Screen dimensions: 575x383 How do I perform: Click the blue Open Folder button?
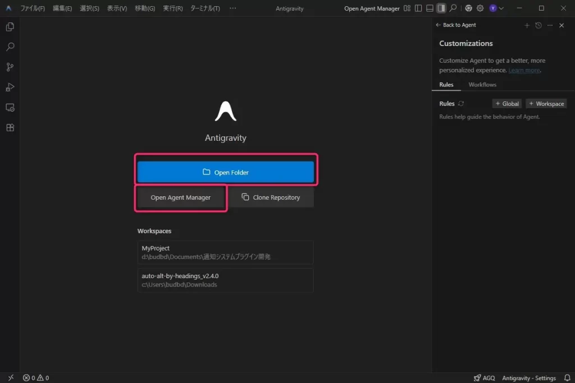226,172
